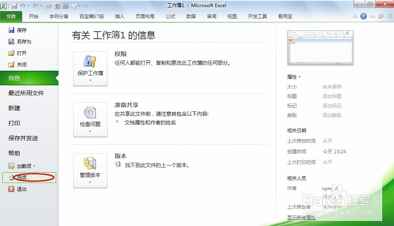Viewport: 394px width, 226px height.
Task: Open the Undo history dropdown arrow
Action: (x=28, y=6)
